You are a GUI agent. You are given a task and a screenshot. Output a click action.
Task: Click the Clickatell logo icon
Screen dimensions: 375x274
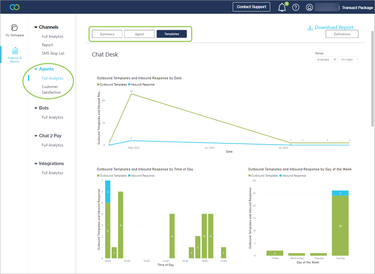15,7
